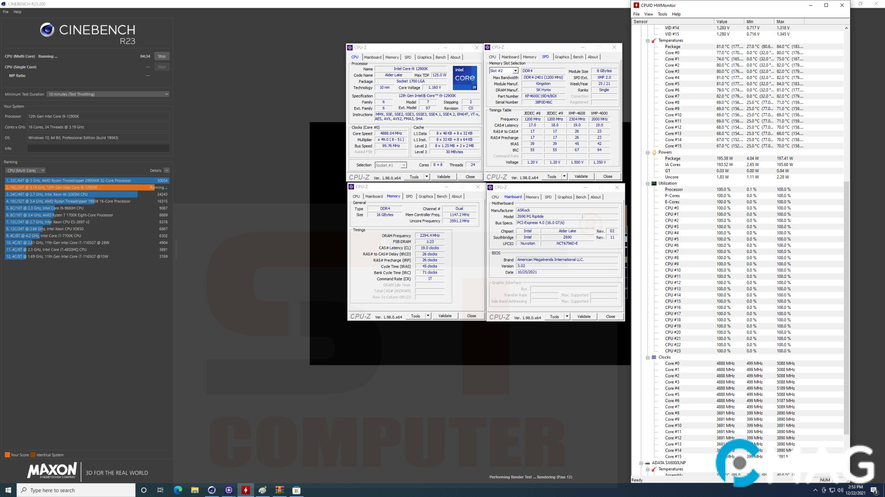Open the Minimum Test Duration dropdown
This screenshot has width=885, height=497.
[108, 94]
